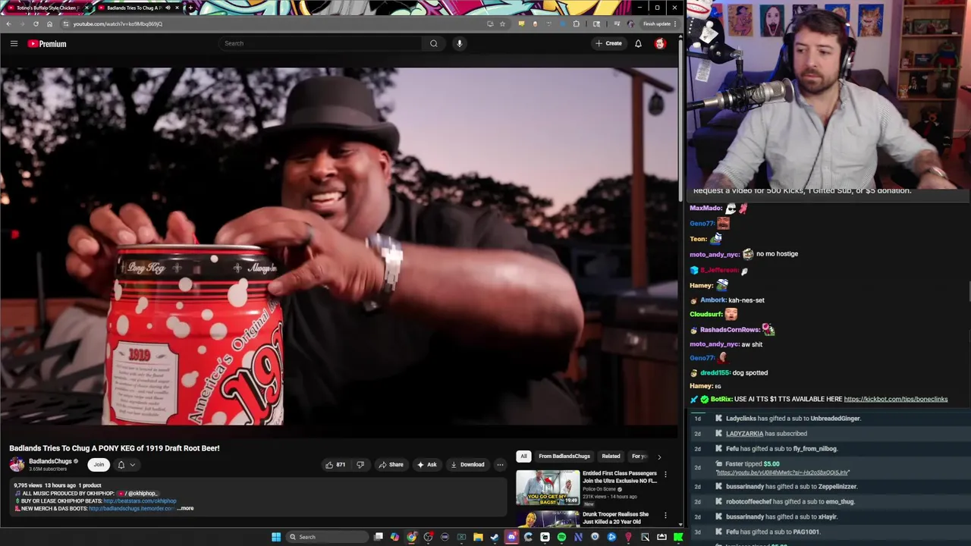Viewport: 971px width, 546px height.
Task: Expand subscription notification bell dropdown
Action: 126,464
